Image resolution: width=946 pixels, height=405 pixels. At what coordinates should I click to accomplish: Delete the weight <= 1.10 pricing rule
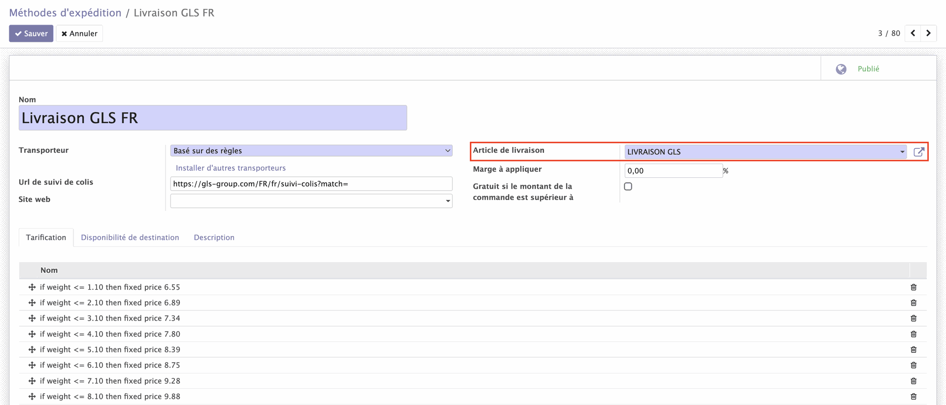click(913, 287)
